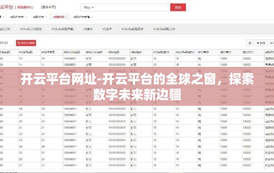Click 10000001 in the row numbered 18

pyautogui.click(x=70, y=109)
